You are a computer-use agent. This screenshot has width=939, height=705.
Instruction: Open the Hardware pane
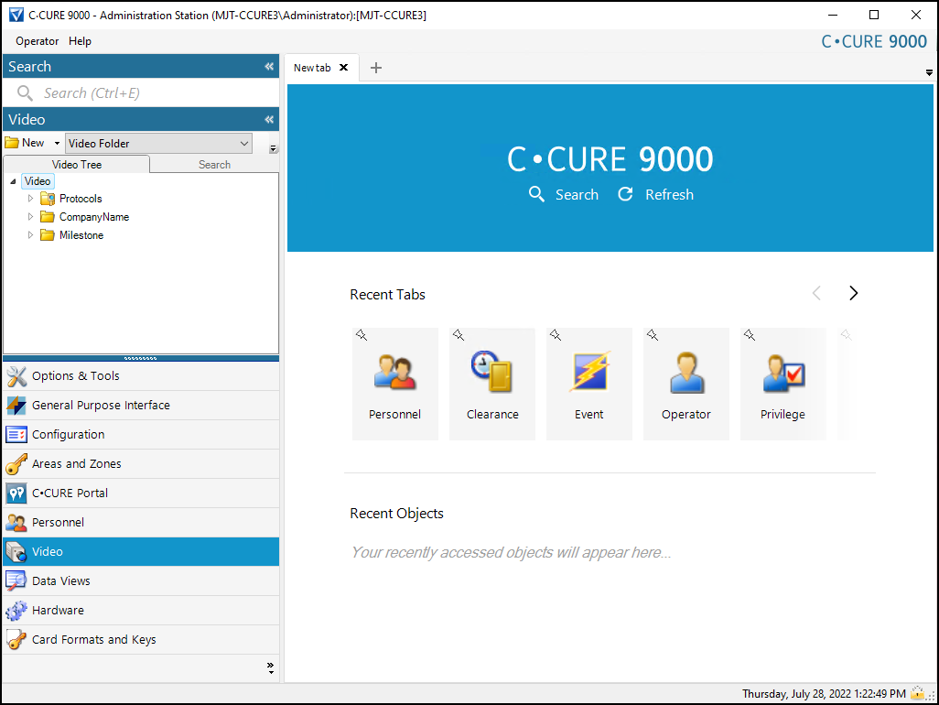point(58,611)
